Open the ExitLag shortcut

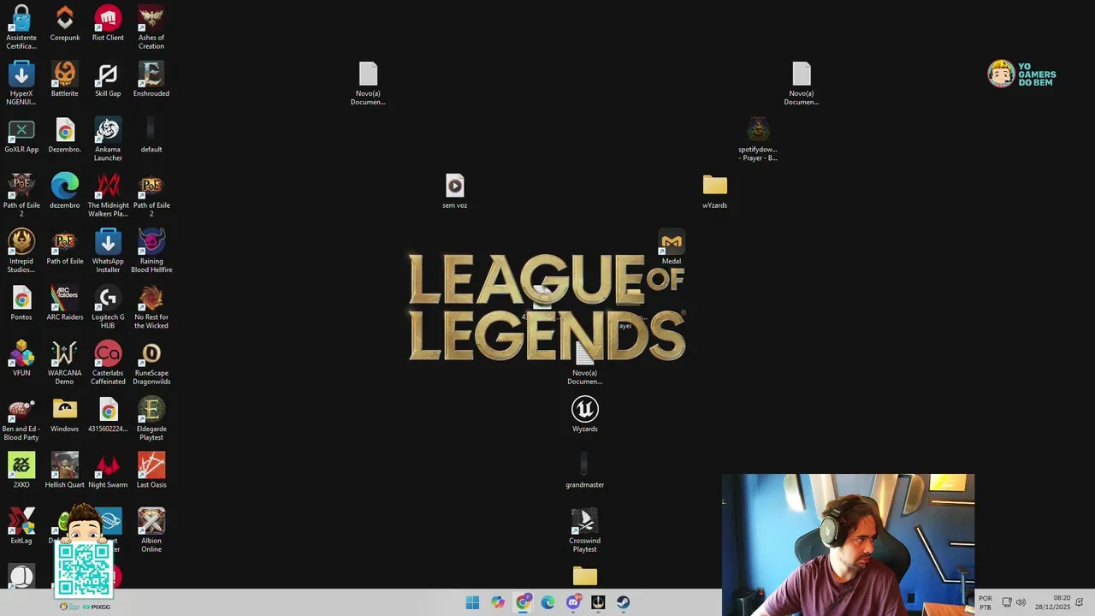tap(21, 526)
